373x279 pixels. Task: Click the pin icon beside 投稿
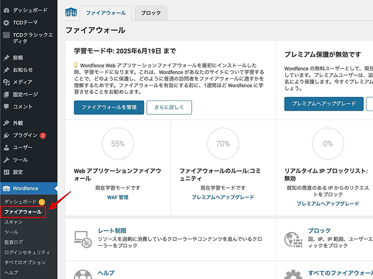[x=7, y=58]
